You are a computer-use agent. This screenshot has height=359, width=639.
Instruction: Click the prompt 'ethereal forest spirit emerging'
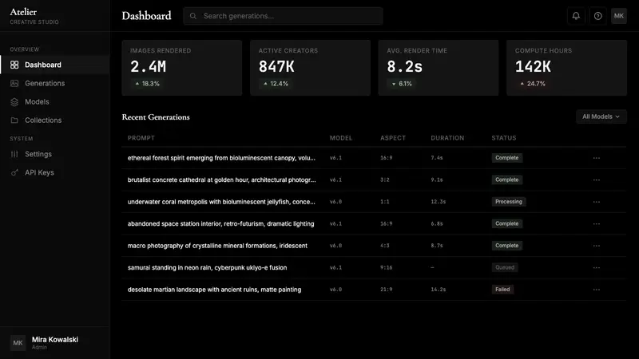[x=221, y=158]
